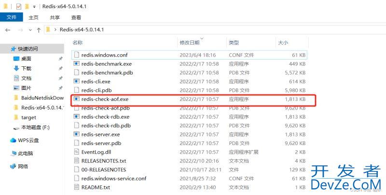Select the redis.windows-service.conf file name
This screenshot has height=195, width=386.
pyautogui.click(x=114, y=178)
